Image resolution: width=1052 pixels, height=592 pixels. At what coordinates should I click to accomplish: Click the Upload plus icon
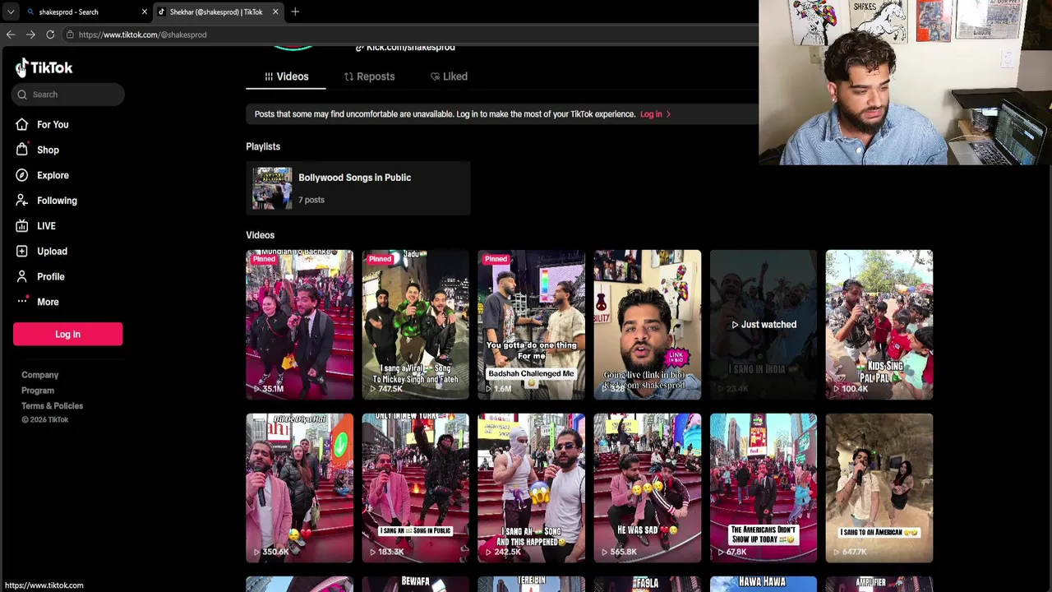(21, 251)
